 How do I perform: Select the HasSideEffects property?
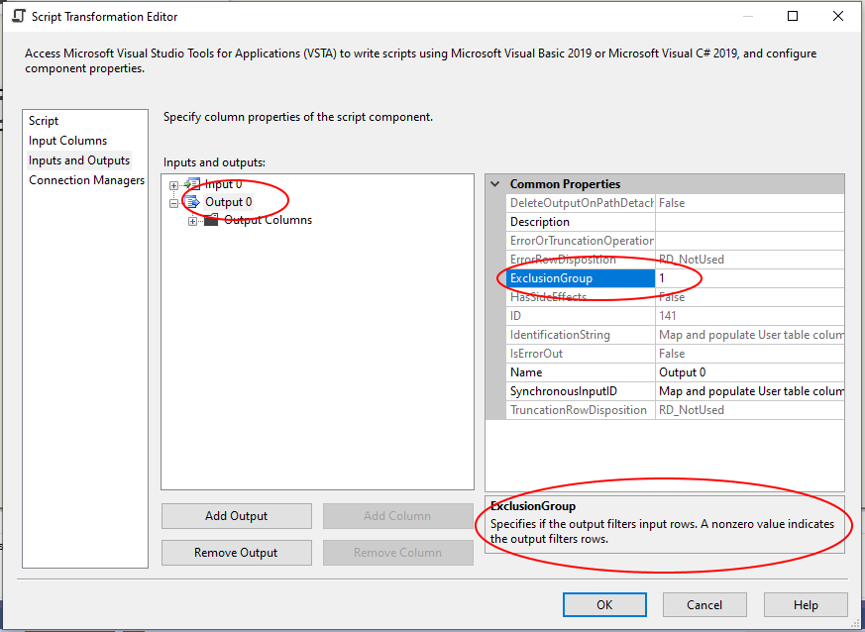click(x=581, y=297)
